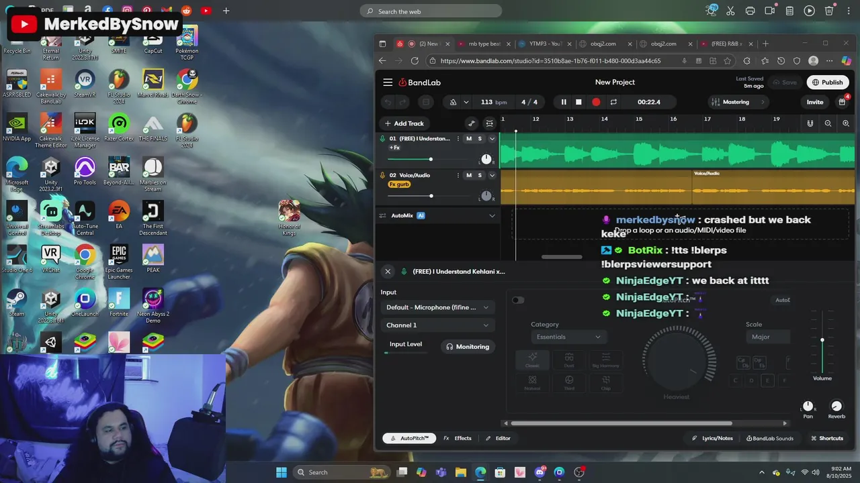Open Windows Start menu
Viewport: 860px width, 483px height.
tap(282, 472)
